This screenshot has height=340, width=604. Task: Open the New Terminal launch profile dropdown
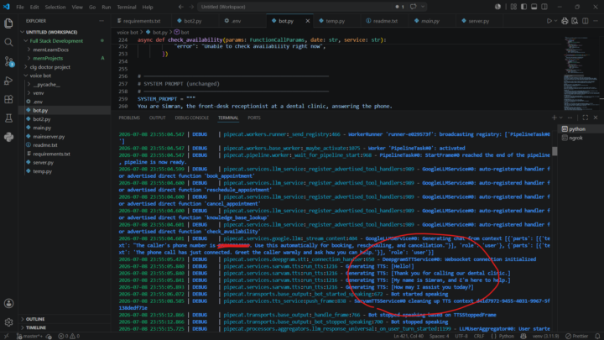561,118
